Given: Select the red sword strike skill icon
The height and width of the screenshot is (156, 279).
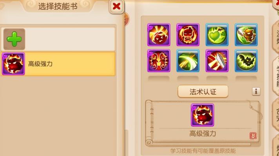Looking at the screenshot, I should pos(217,61).
